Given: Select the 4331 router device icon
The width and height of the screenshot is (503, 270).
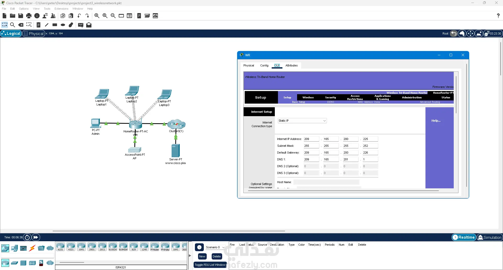Looking at the screenshot, I should coord(61,247).
